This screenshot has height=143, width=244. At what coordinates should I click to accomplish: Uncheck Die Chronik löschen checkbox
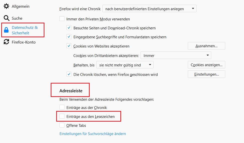tap(69, 74)
